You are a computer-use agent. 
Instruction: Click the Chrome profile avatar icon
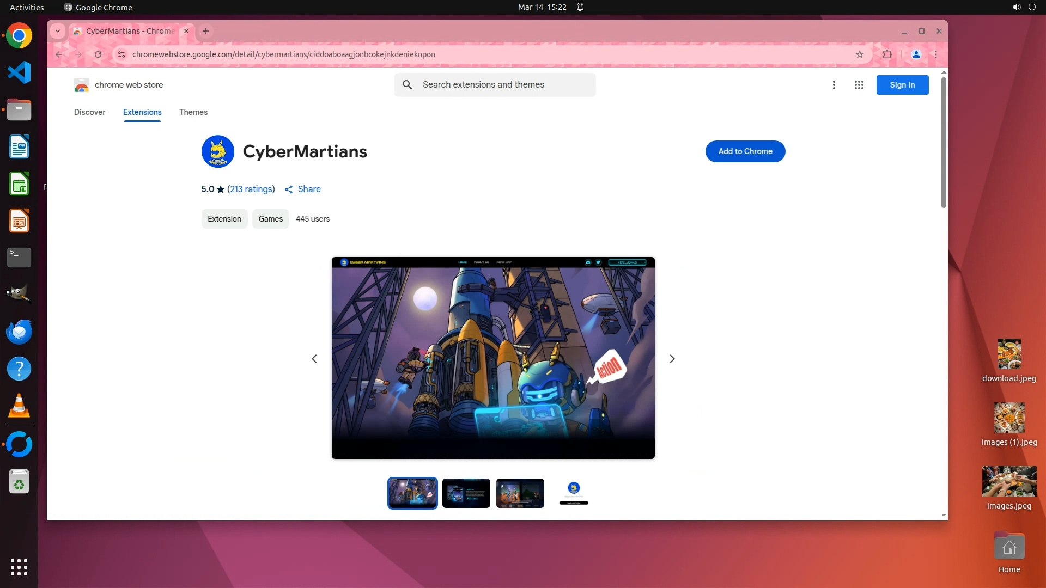(x=916, y=54)
